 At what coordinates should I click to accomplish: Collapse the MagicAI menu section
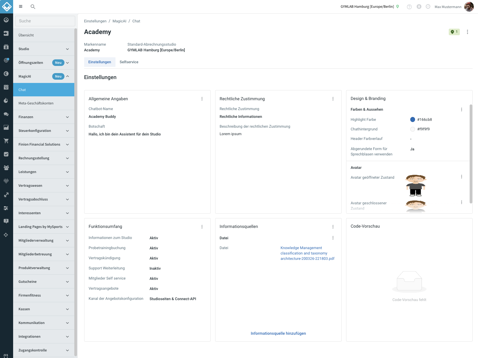point(44,76)
